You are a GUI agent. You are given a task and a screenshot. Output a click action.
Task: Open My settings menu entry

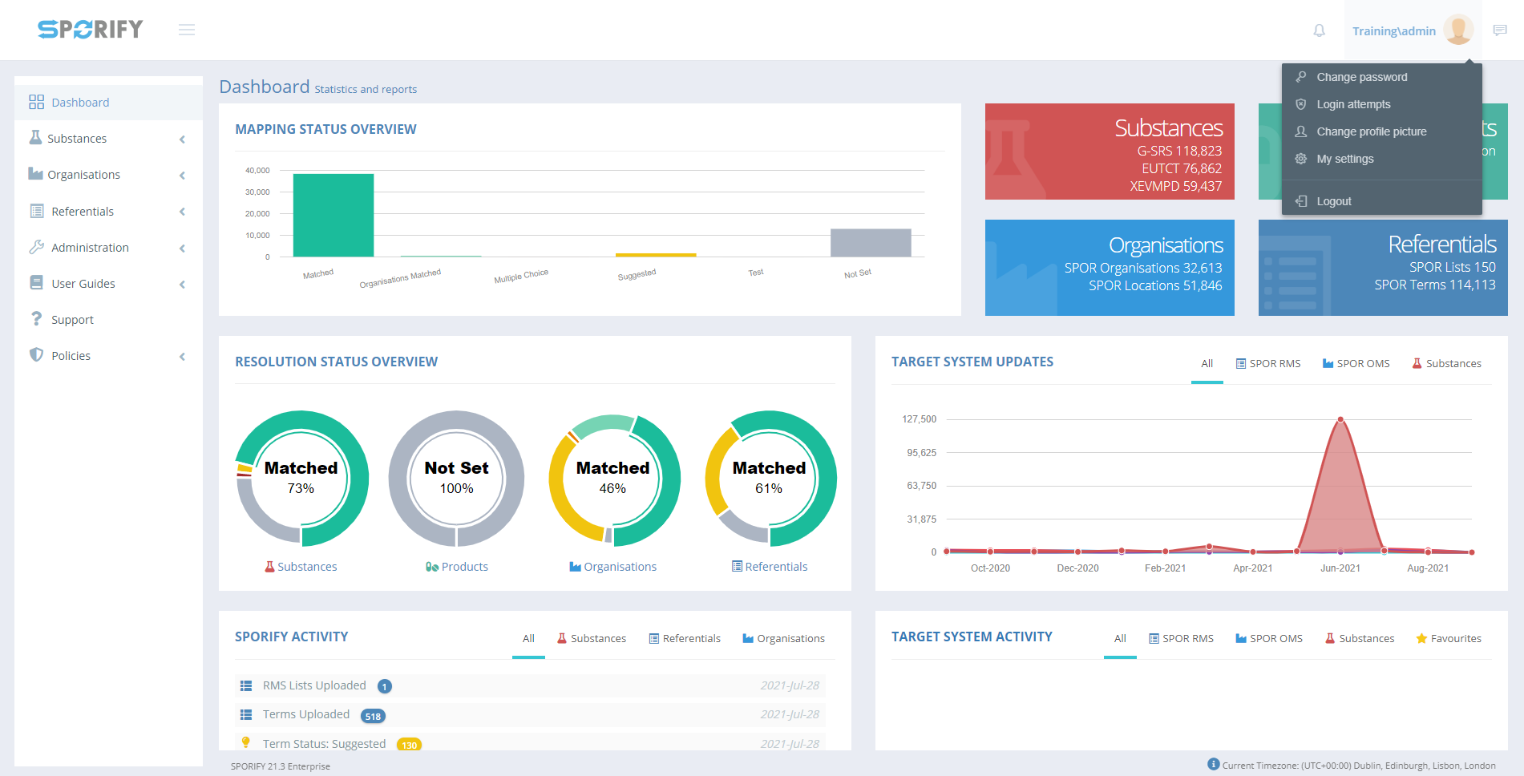click(x=1344, y=159)
